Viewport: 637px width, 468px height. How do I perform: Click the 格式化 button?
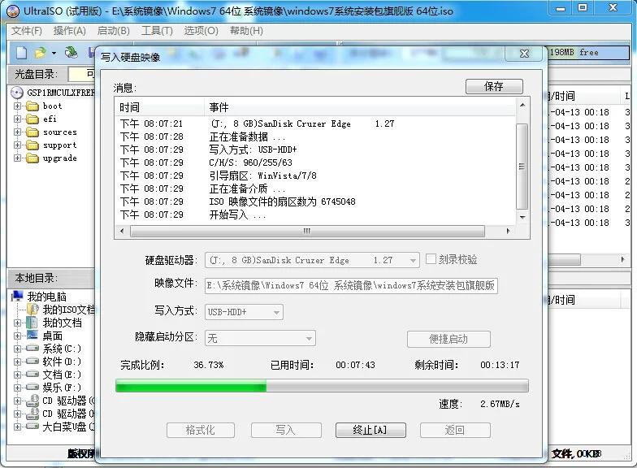tap(200, 430)
